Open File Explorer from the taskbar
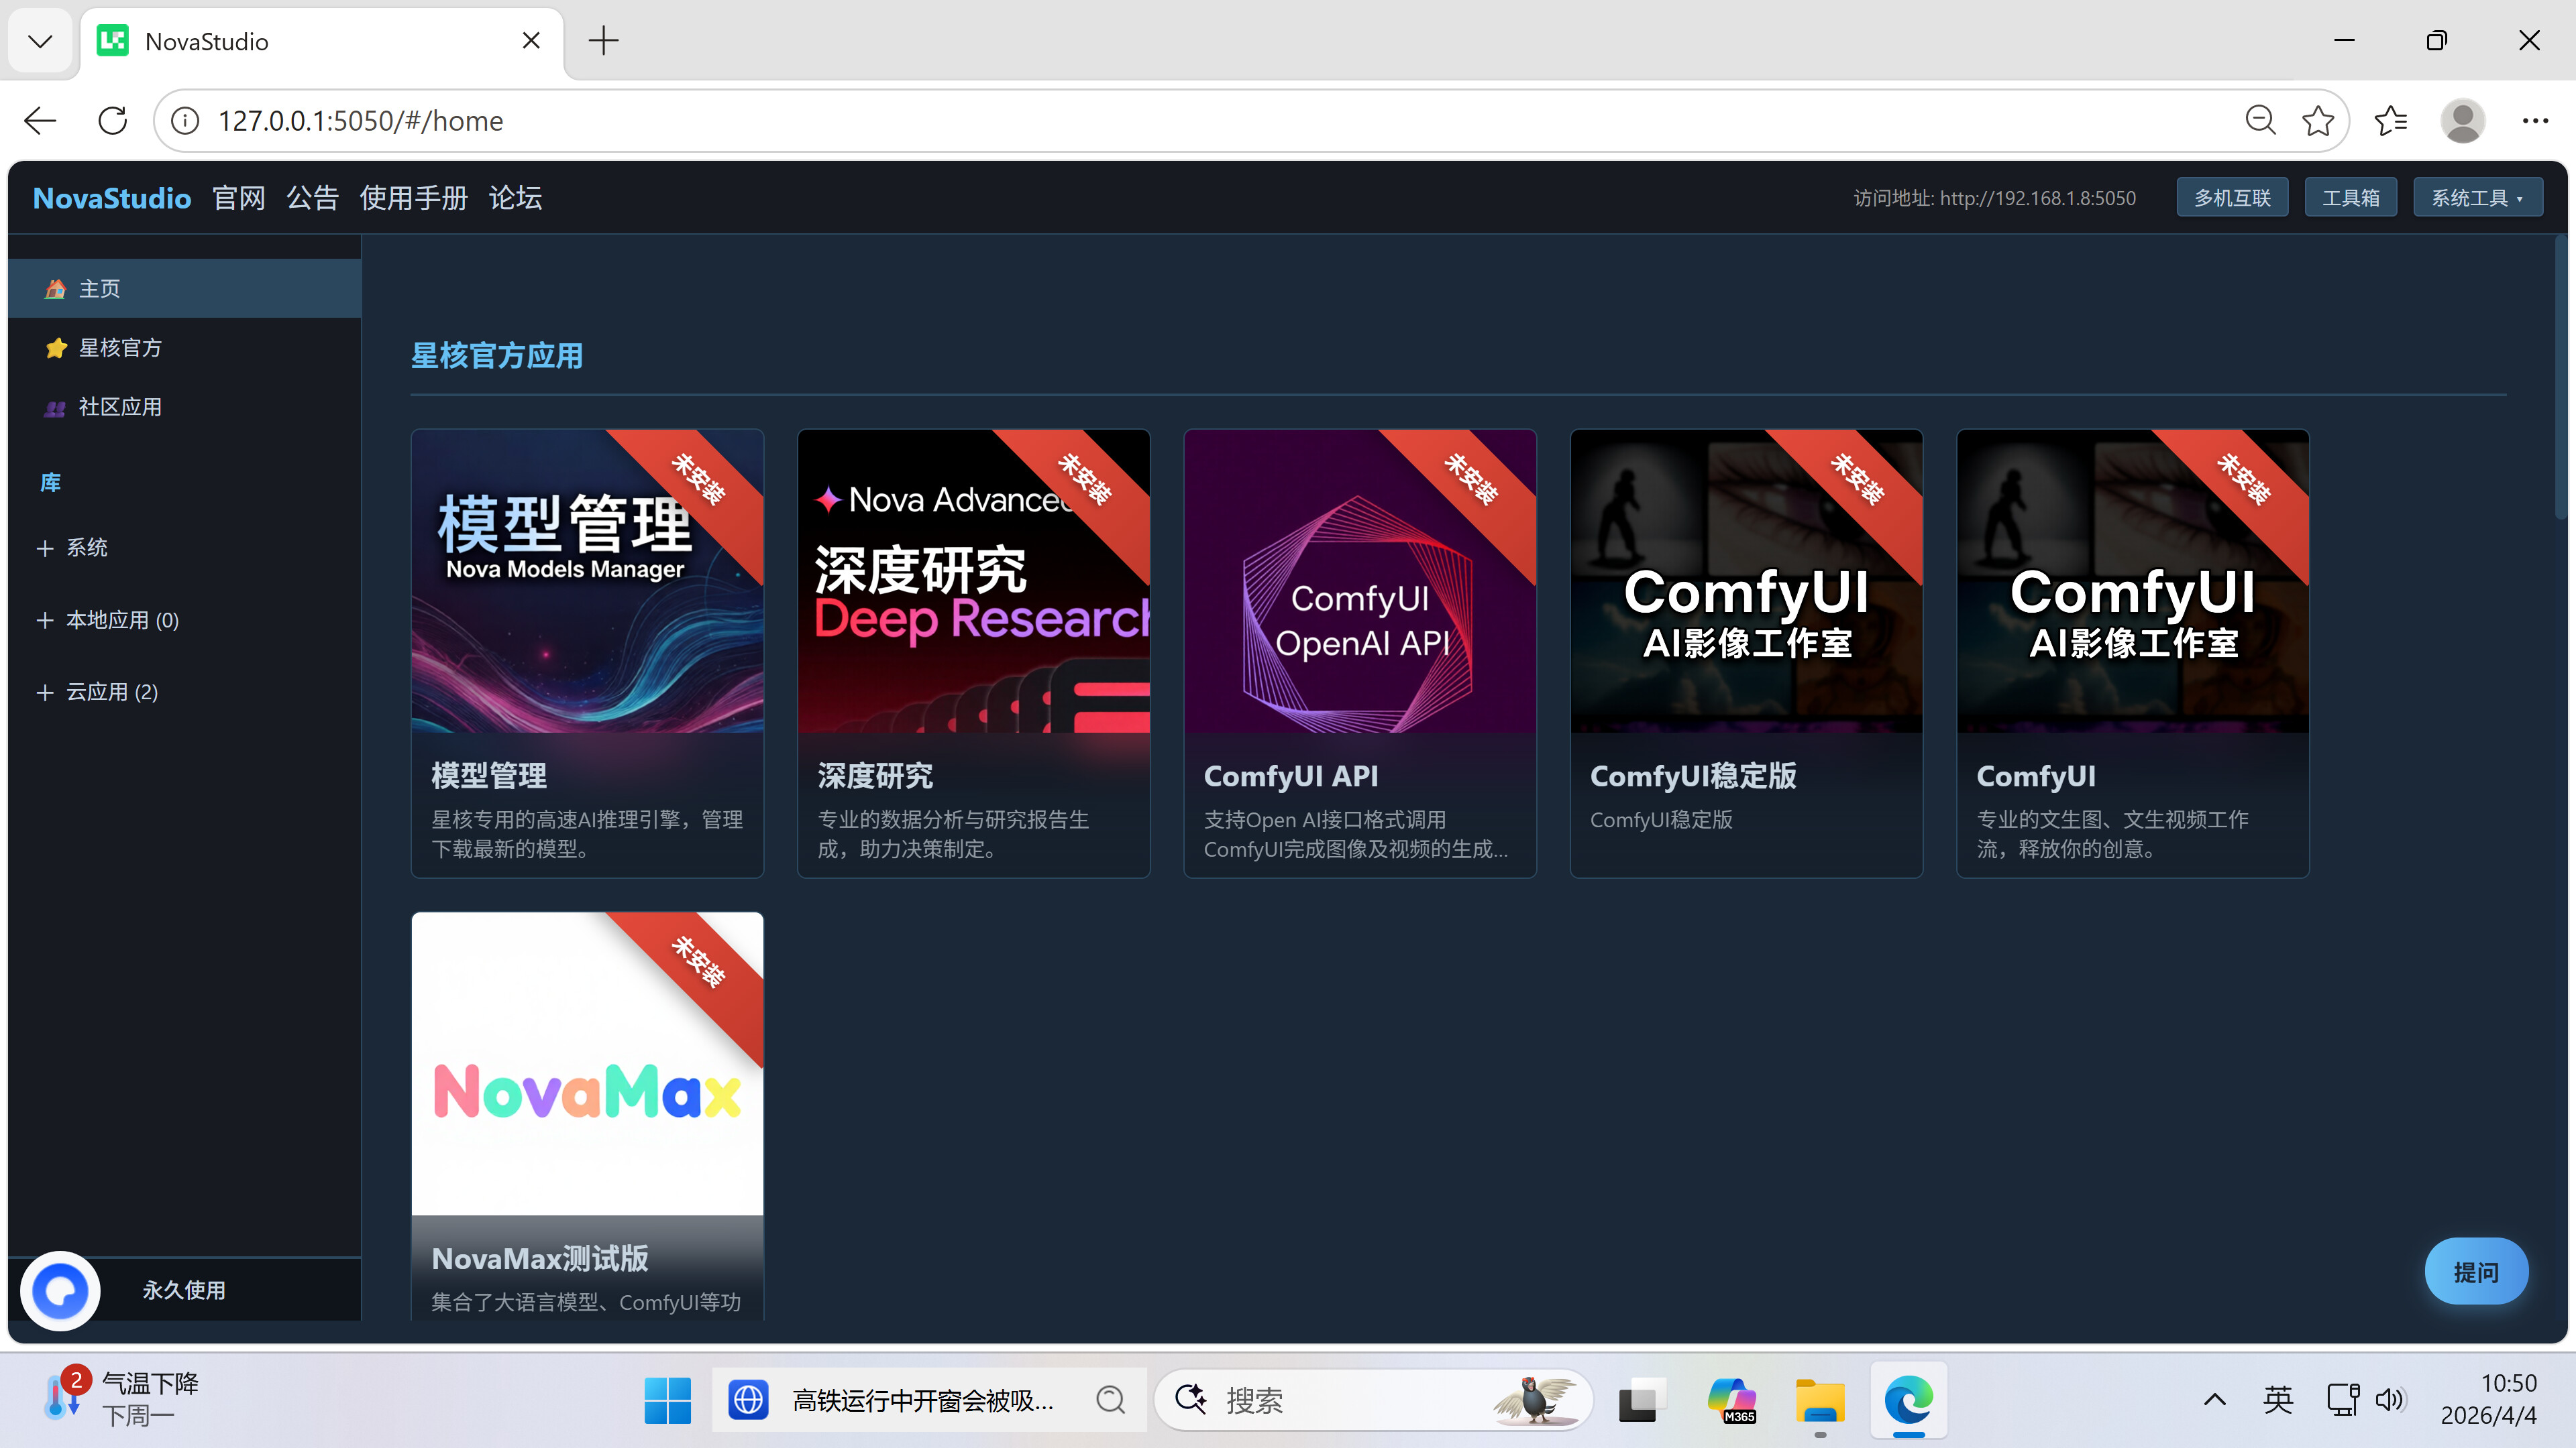 [x=1819, y=1400]
